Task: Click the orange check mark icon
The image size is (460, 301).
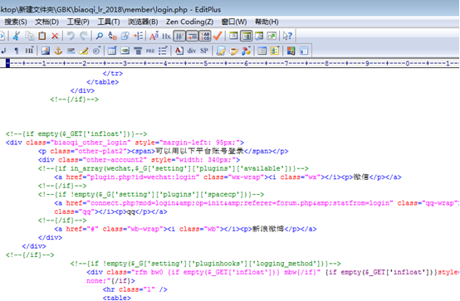Action: [x=218, y=36]
